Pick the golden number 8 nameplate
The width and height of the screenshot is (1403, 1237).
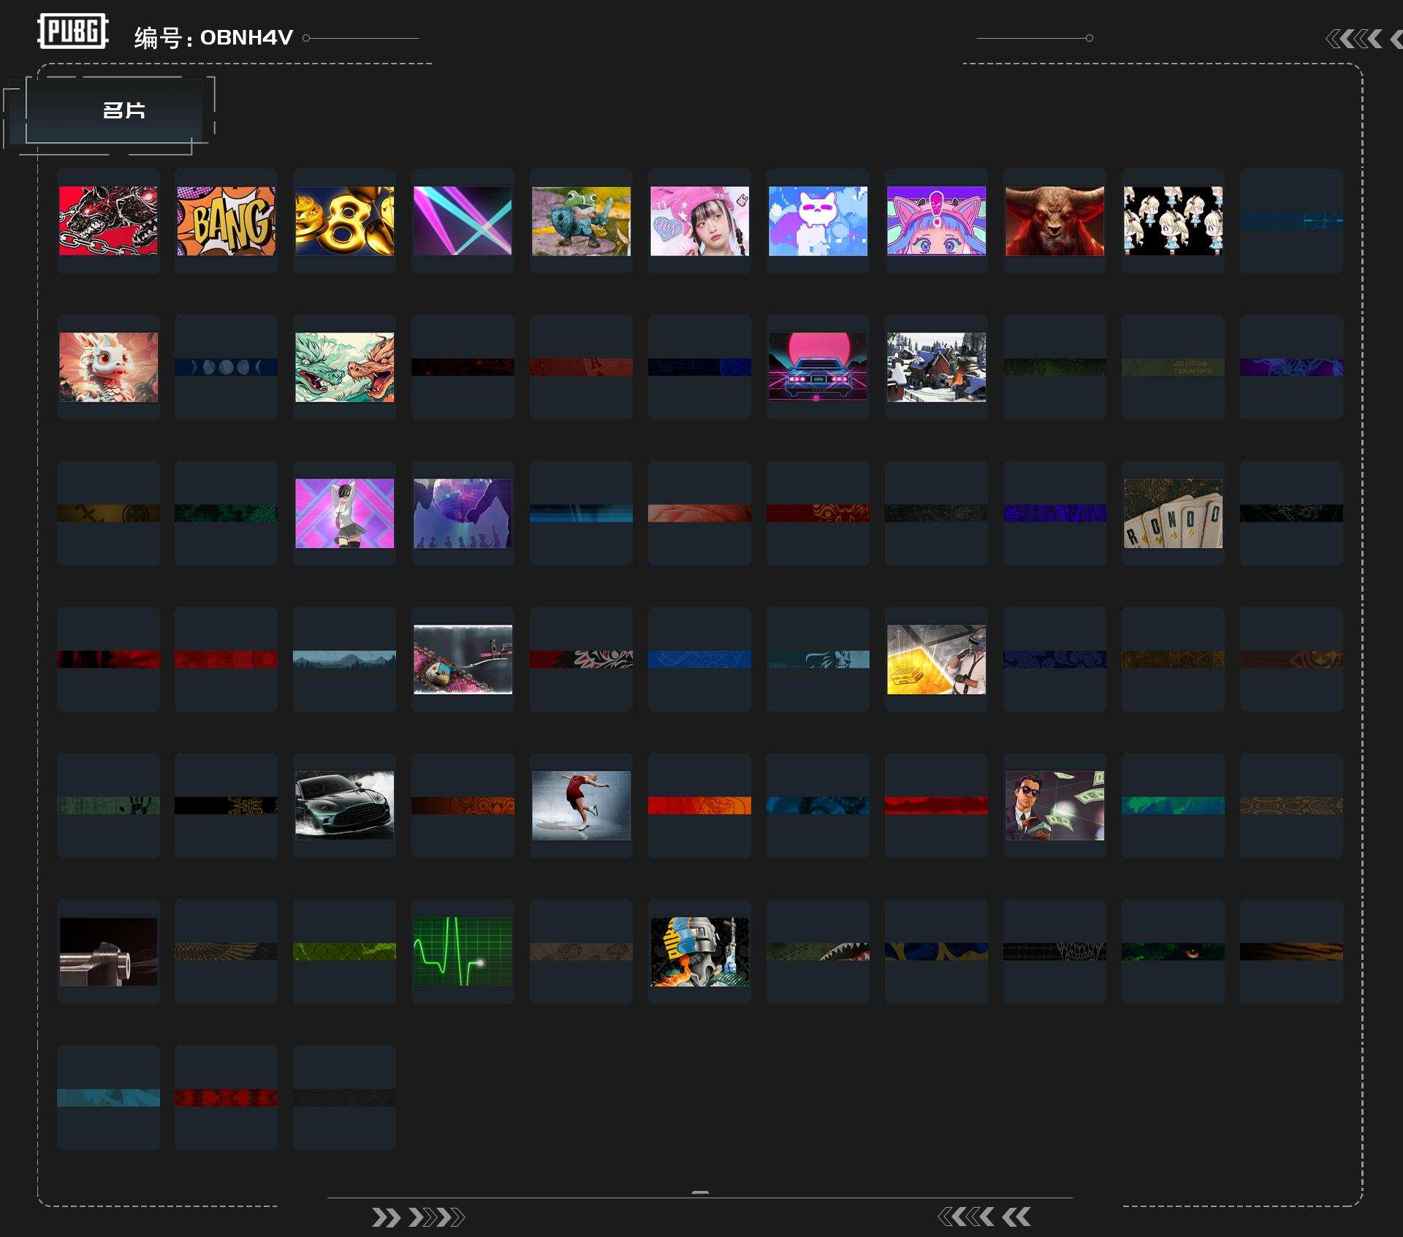345,221
